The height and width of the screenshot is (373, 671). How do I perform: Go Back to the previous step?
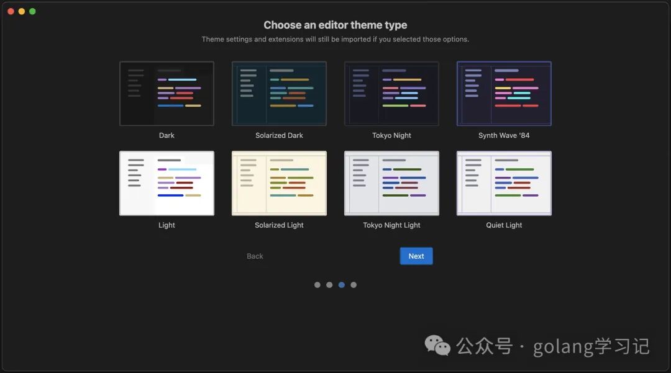pyautogui.click(x=255, y=256)
